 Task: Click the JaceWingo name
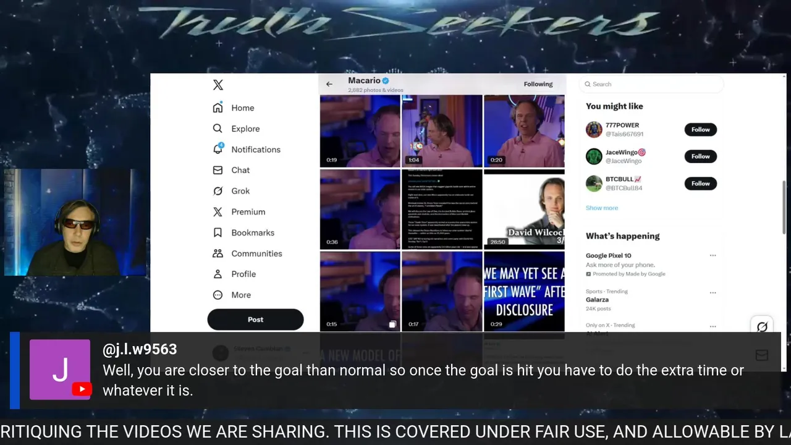click(625, 152)
